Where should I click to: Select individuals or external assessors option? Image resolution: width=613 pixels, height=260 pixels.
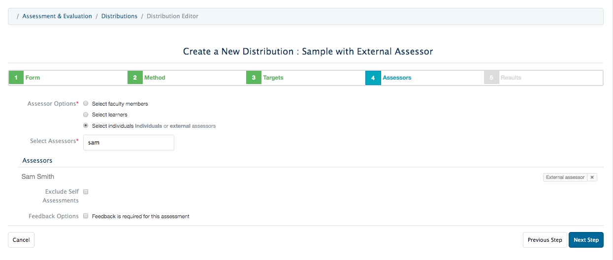(86, 126)
